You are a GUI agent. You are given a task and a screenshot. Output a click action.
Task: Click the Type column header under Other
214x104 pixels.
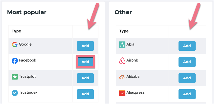124,31
